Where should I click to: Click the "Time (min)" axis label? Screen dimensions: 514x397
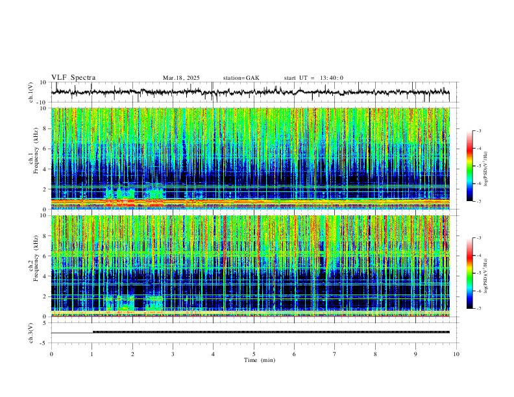260,360
